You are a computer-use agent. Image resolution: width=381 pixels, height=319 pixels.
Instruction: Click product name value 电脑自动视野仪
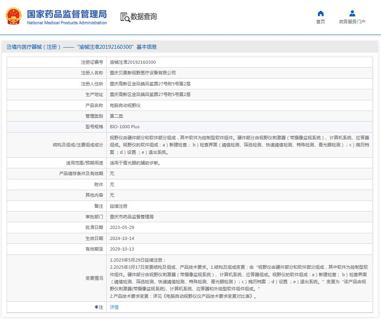[x=125, y=105]
